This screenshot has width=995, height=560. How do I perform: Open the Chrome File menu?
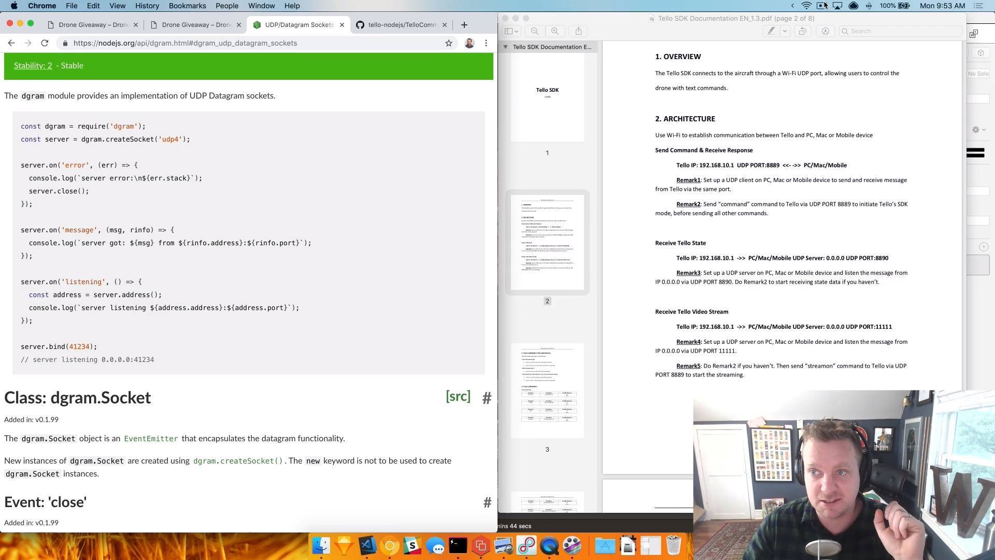click(x=72, y=6)
